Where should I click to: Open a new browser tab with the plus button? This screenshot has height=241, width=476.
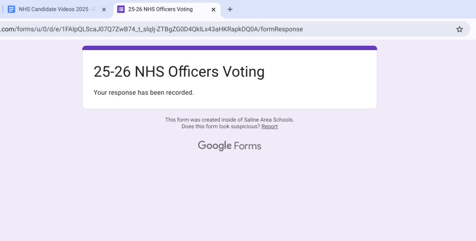click(230, 9)
